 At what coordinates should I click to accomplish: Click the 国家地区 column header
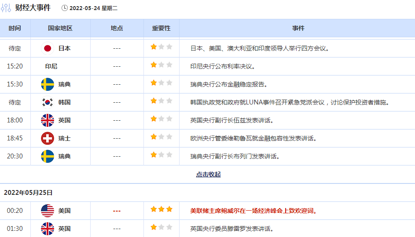60,28
